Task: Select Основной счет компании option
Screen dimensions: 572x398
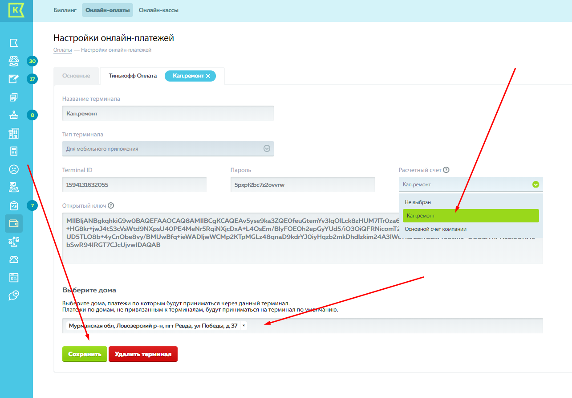Action: click(471, 229)
